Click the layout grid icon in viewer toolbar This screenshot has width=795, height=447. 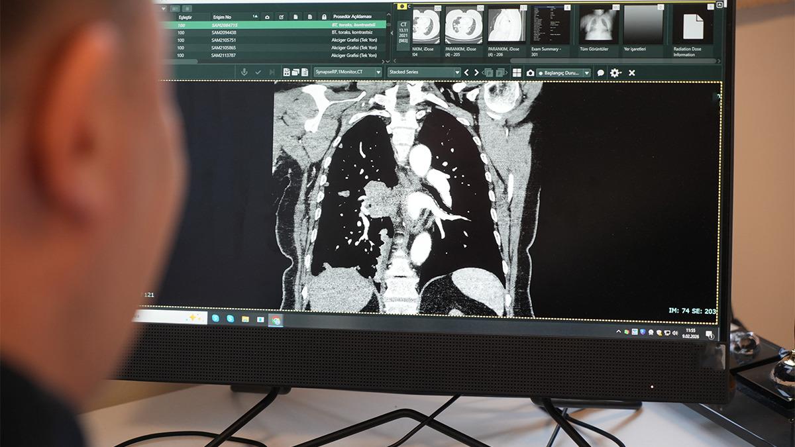[517, 73]
